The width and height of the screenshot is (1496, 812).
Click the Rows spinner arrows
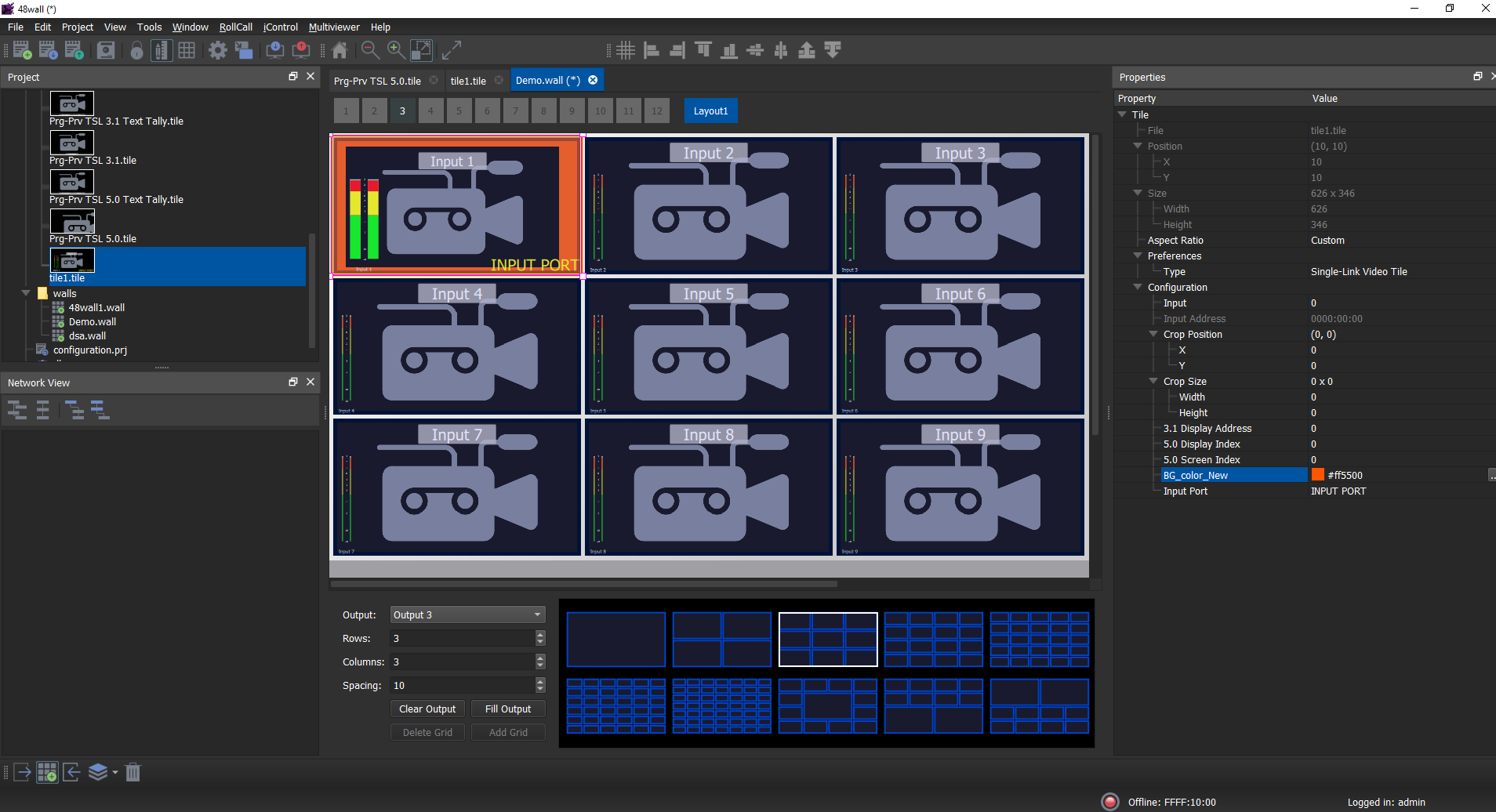(x=540, y=638)
